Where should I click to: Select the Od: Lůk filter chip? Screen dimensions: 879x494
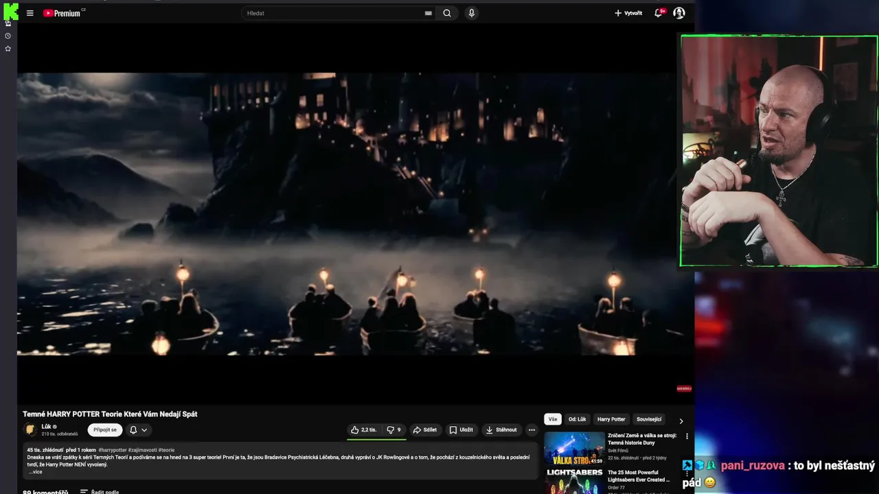578,419
